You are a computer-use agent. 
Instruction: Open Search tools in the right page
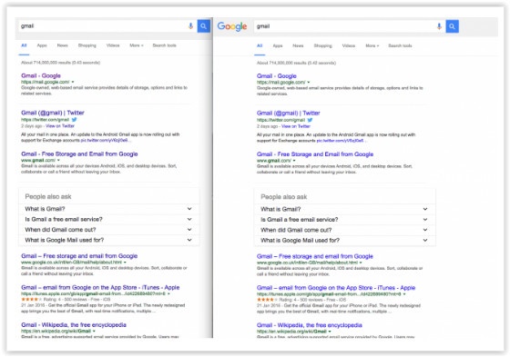(x=400, y=45)
